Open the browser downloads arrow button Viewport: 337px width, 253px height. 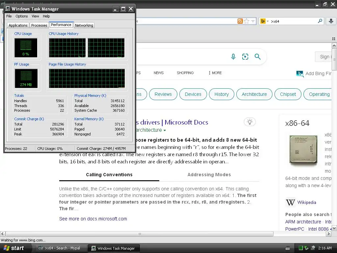(x=331, y=21)
